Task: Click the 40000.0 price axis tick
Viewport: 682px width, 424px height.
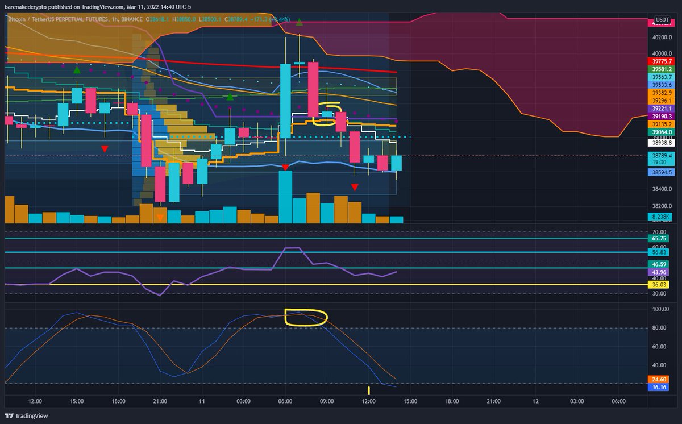Action: click(x=663, y=53)
